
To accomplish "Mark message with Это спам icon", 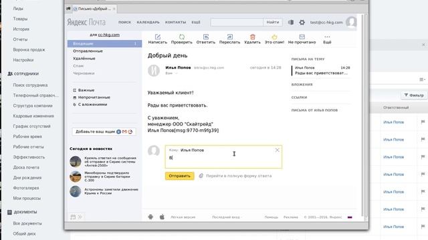I will pyautogui.click(x=274, y=37).
